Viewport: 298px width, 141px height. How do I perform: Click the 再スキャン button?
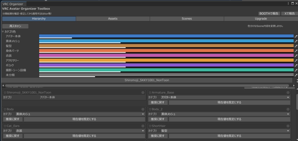(15, 26)
